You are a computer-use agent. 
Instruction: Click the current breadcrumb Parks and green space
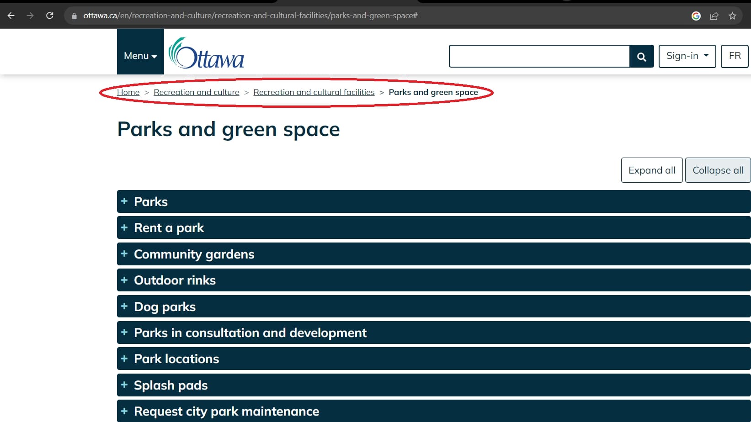click(x=433, y=92)
